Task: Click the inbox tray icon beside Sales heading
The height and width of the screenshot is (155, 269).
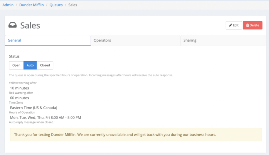Action: [13, 25]
